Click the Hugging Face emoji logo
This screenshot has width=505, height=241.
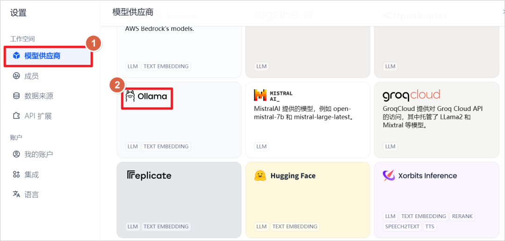point(260,175)
